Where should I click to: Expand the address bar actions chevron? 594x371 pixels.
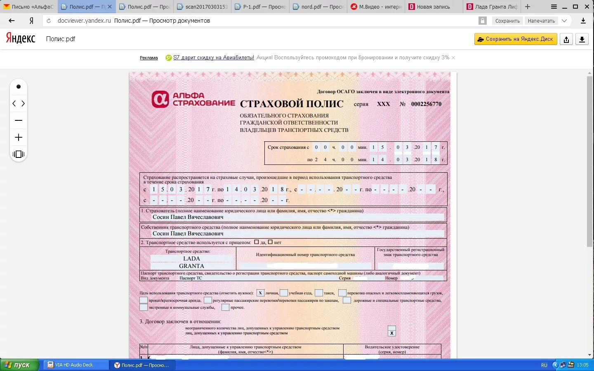point(564,21)
